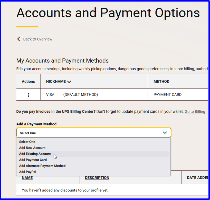
Task: Choose Add Existing Account option
Action: [x=35, y=154]
